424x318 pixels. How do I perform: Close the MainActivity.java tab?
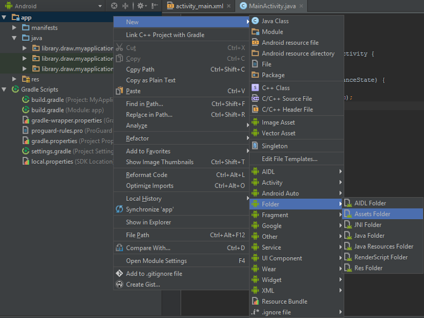[x=301, y=6]
